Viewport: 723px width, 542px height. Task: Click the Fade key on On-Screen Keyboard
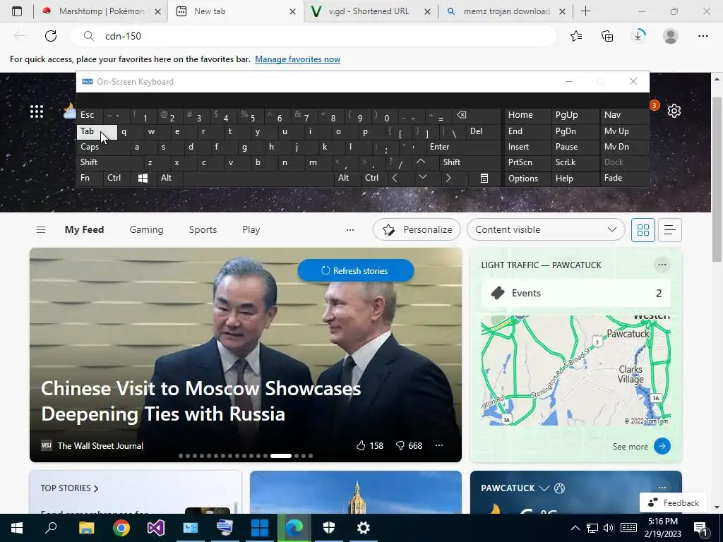[625, 178]
